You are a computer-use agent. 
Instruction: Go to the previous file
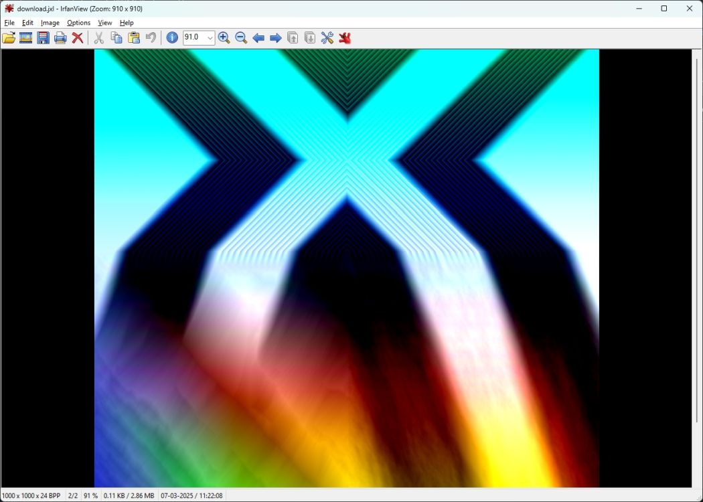tap(259, 38)
